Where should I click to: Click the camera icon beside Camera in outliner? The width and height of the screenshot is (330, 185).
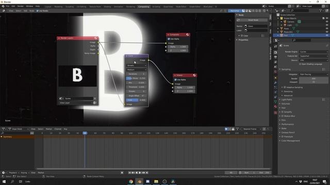coord(285,22)
